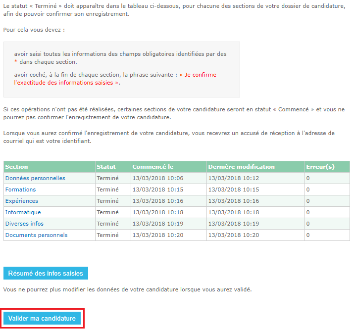Click the Terminé status in Documents personnels row
This screenshot has width=355, height=331.
(x=107, y=235)
